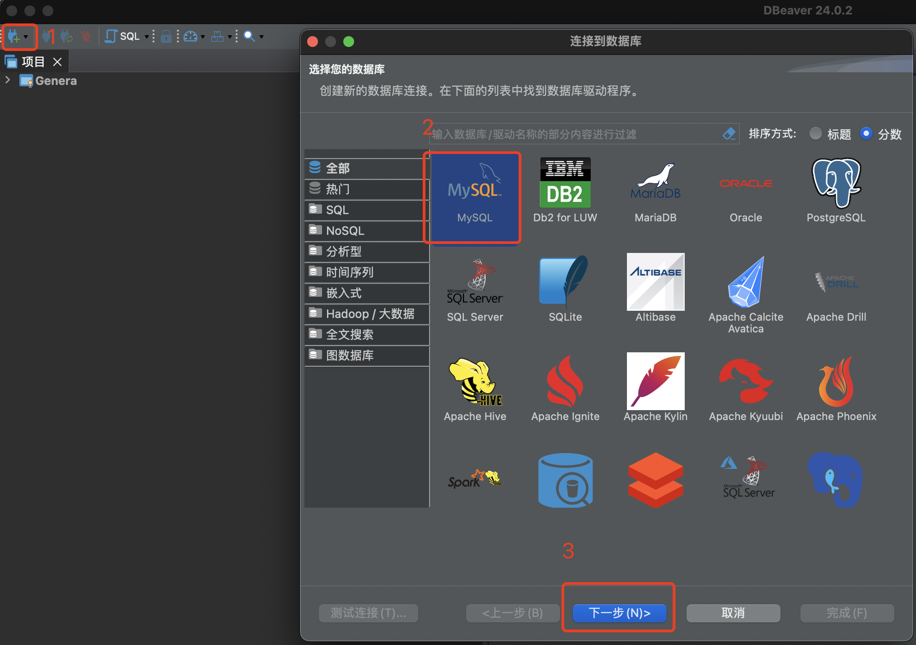
Task: Select the red stacked layers Databricks logo
Action: pyautogui.click(x=655, y=480)
